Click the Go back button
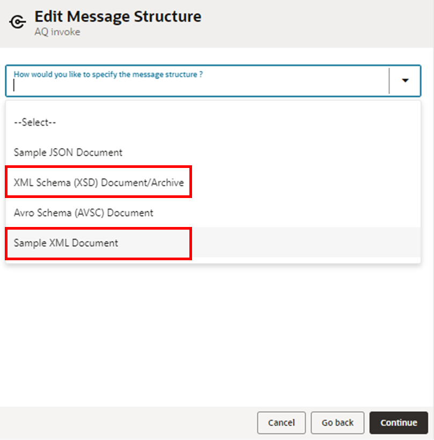 coord(337,423)
